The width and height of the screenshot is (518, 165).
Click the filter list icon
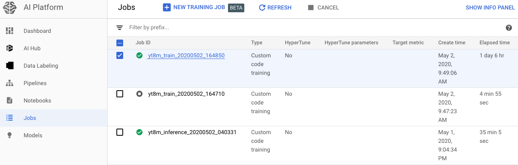pos(120,28)
